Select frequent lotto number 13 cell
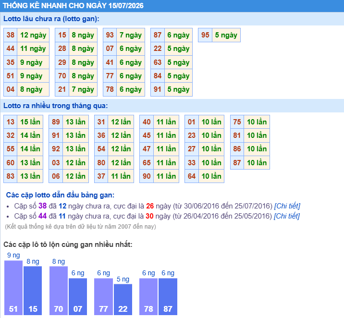Image resolution: width=344 pixels, height=318 pixels. coord(11,122)
